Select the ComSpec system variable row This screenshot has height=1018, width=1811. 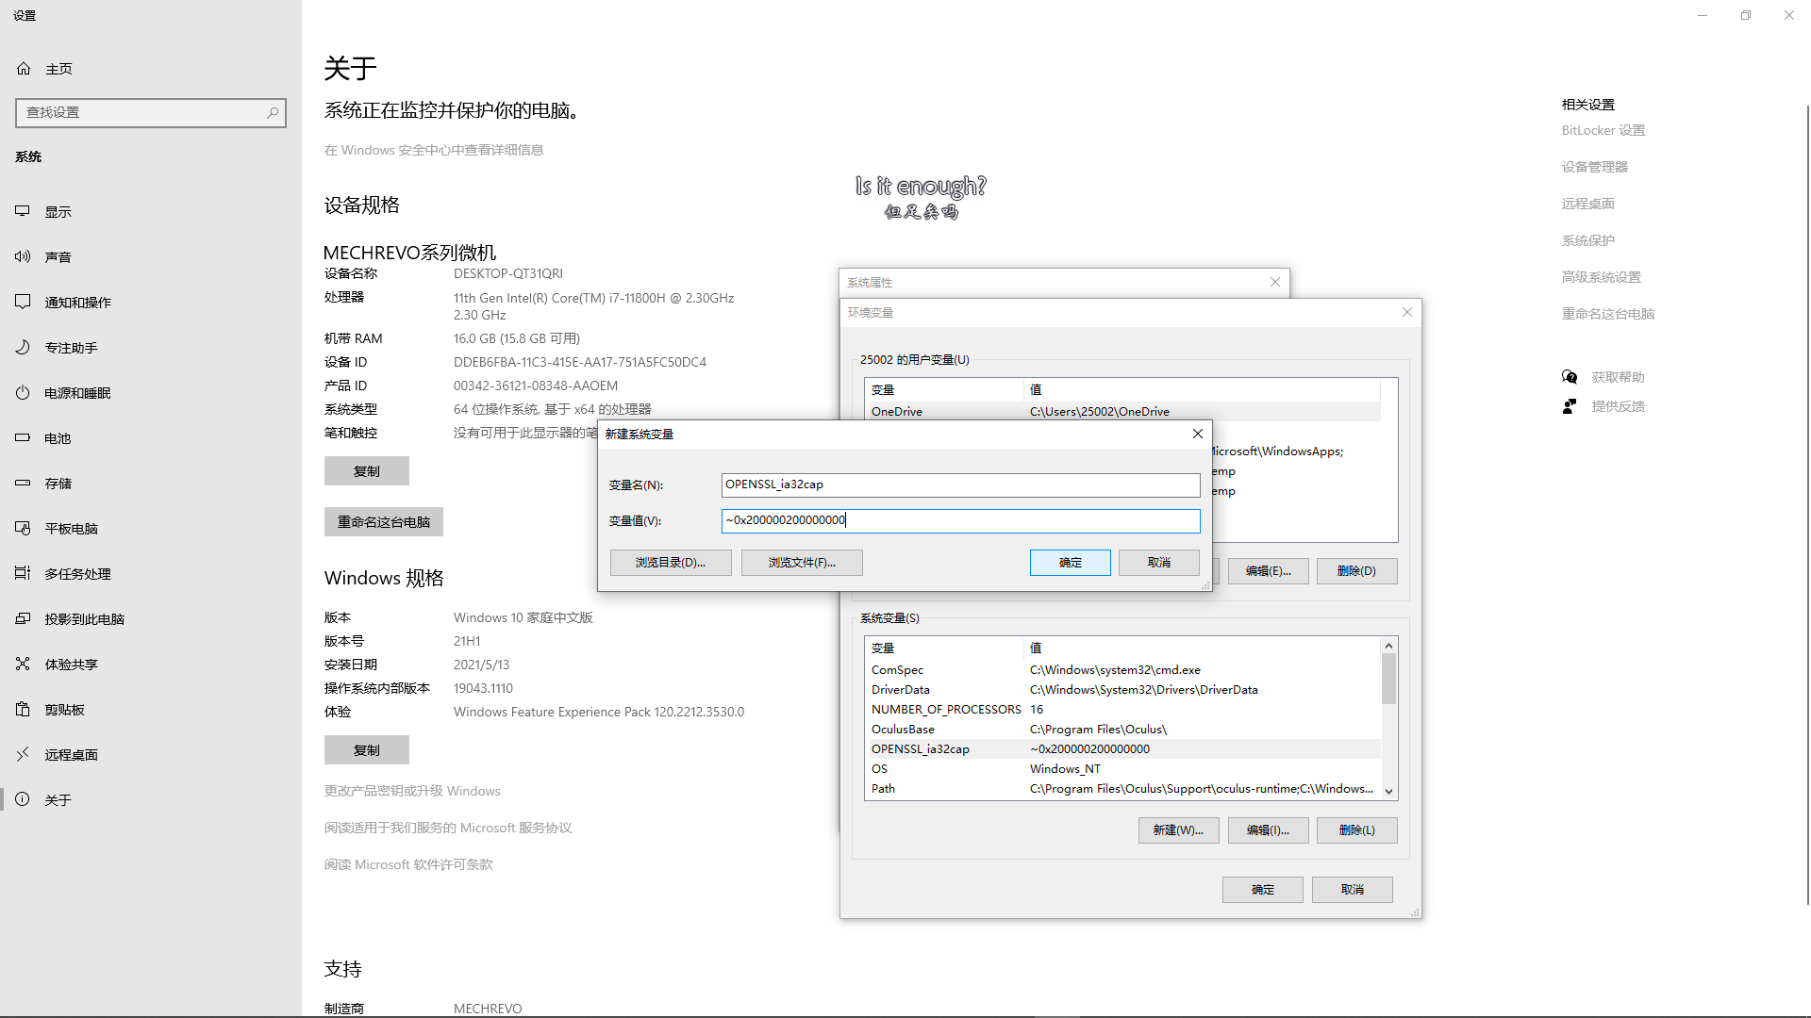(x=1122, y=670)
